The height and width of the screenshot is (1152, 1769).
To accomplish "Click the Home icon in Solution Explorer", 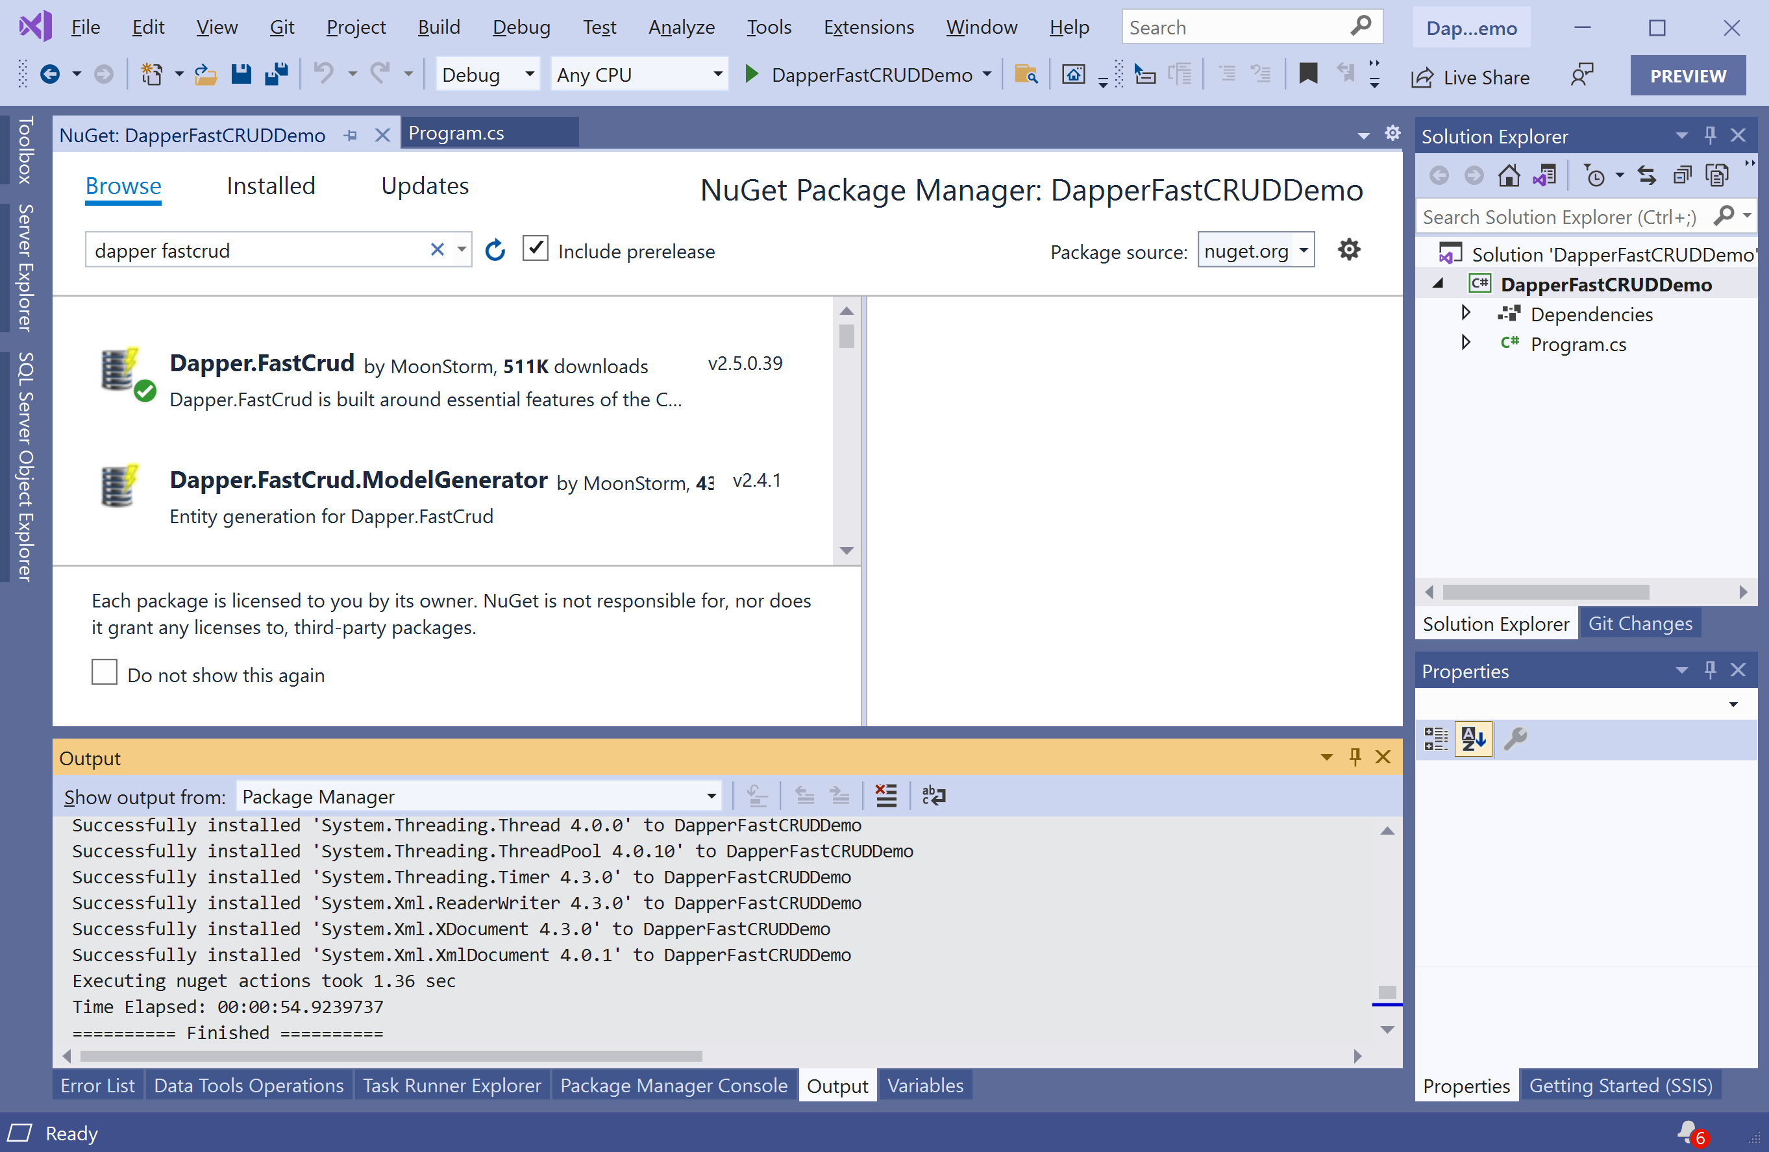I will click(x=1508, y=176).
